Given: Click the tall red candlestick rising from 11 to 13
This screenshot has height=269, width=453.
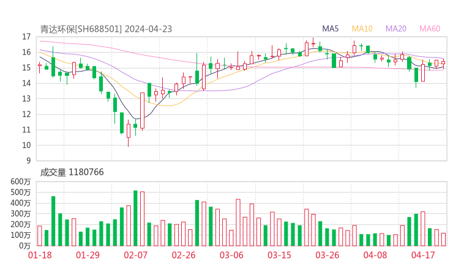Looking at the screenshot, I should click(x=142, y=111).
